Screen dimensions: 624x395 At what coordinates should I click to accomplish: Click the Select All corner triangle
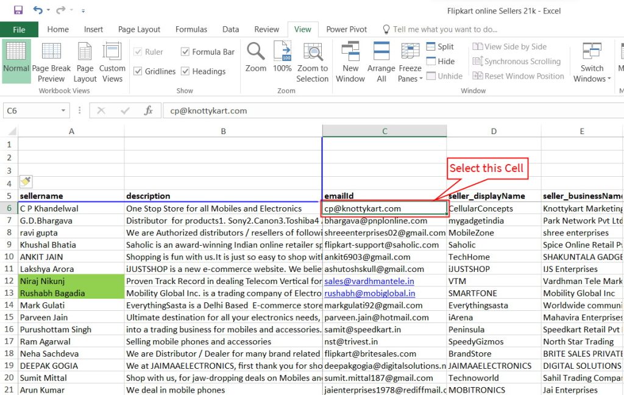(x=12, y=131)
